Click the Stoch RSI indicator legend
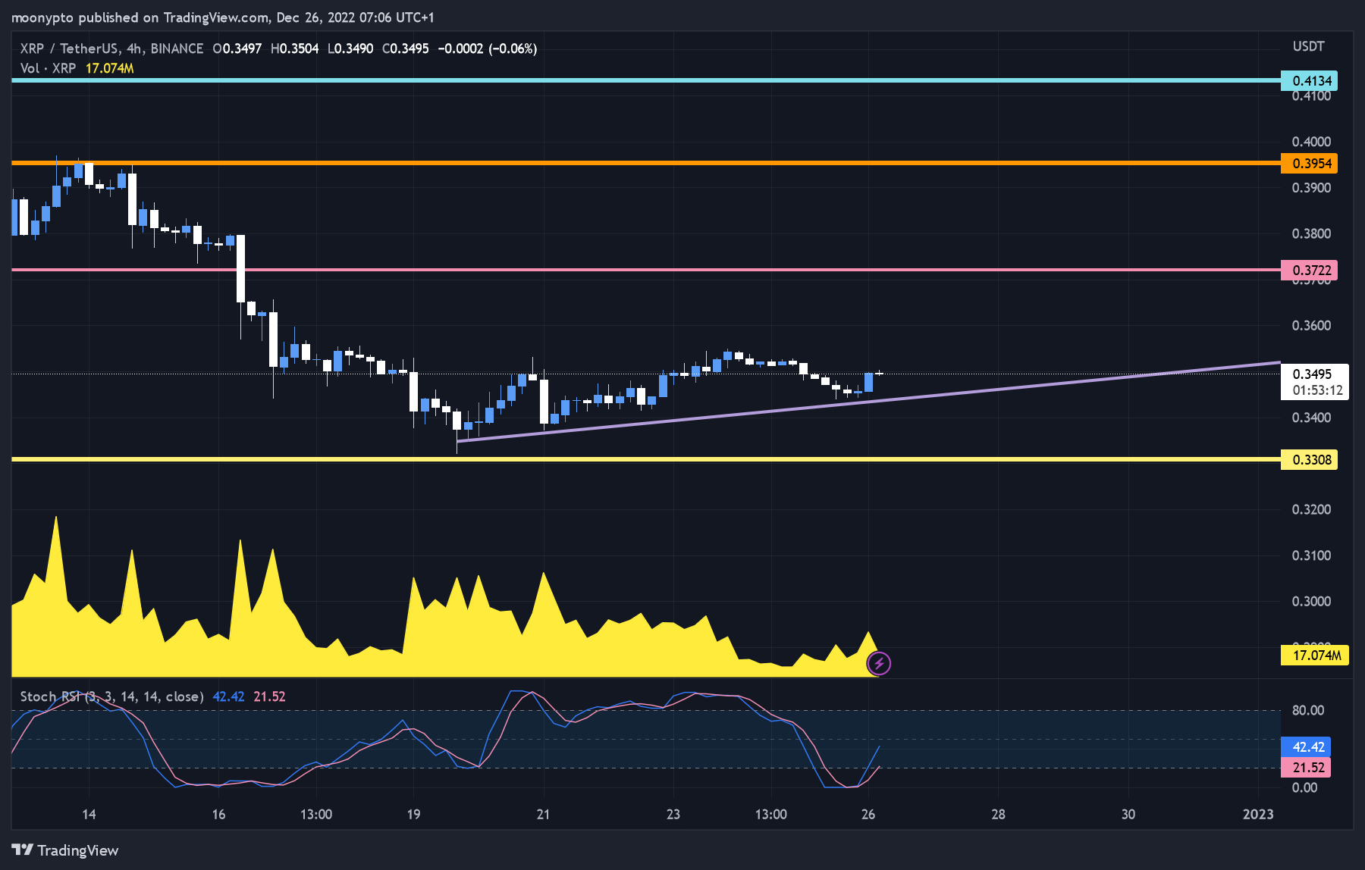 pos(111,696)
